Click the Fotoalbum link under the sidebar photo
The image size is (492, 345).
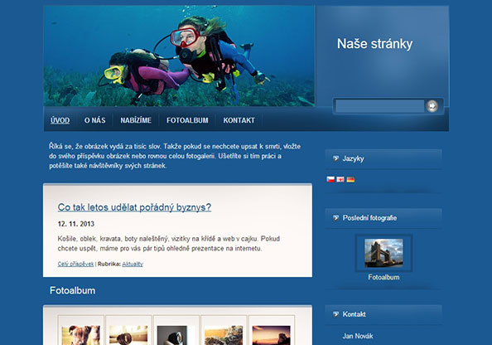pos(383,278)
